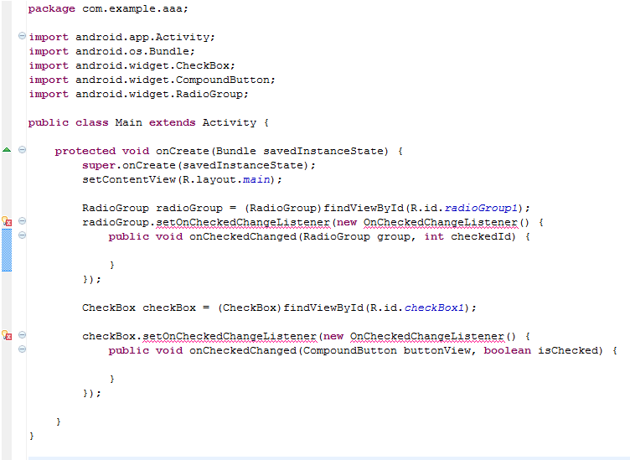Screen dimensions: 630x460
Task: Collapse the onCheckedChanged(RadioGroup group) method fold
Action: tap(22, 235)
